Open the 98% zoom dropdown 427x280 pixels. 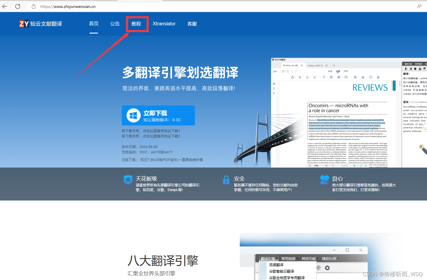pyautogui.click(x=318, y=165)
